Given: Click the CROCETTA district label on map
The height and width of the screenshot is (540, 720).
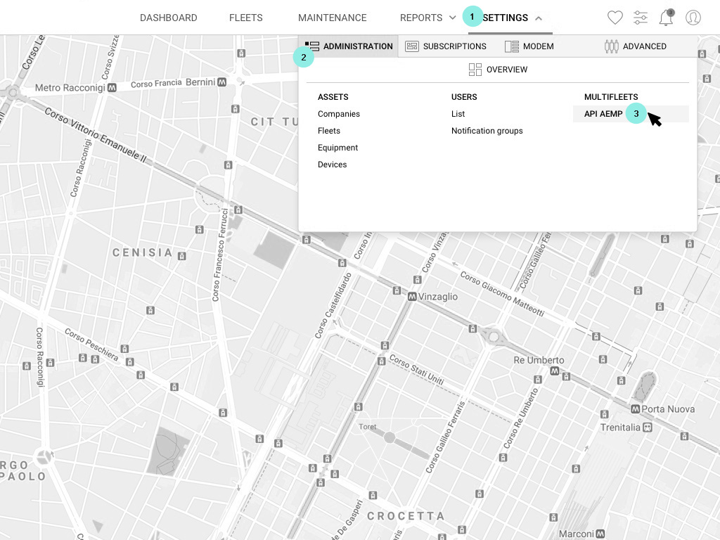Looking at the screenshot, I should click(x=406, y=516).
